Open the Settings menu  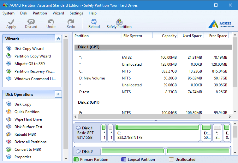coord(76,13)
